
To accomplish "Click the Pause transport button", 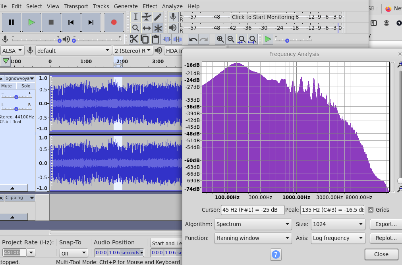I will point(11,22).
